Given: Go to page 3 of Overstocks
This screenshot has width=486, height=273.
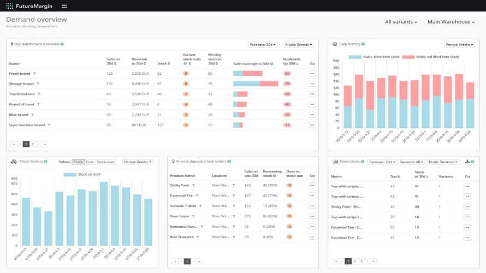Looking at the screenshot, I should pyautogui.click(x=361, y=261).
